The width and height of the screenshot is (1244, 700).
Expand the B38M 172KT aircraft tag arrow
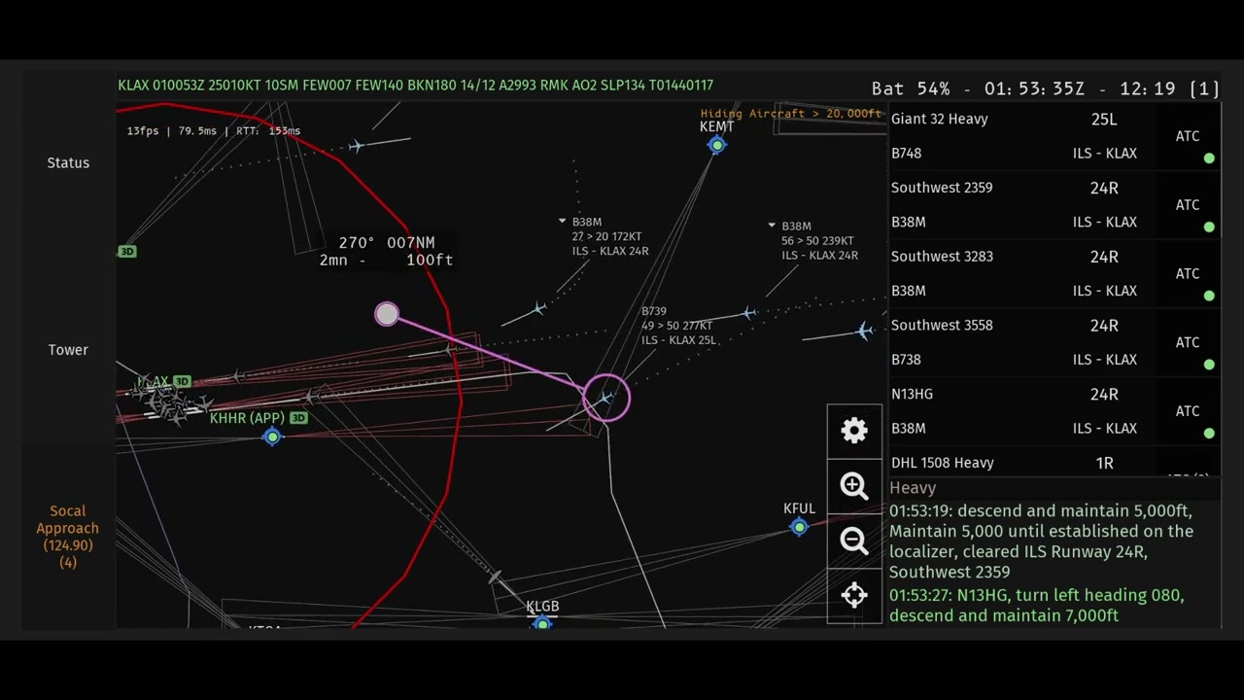(x=562, y=222)
